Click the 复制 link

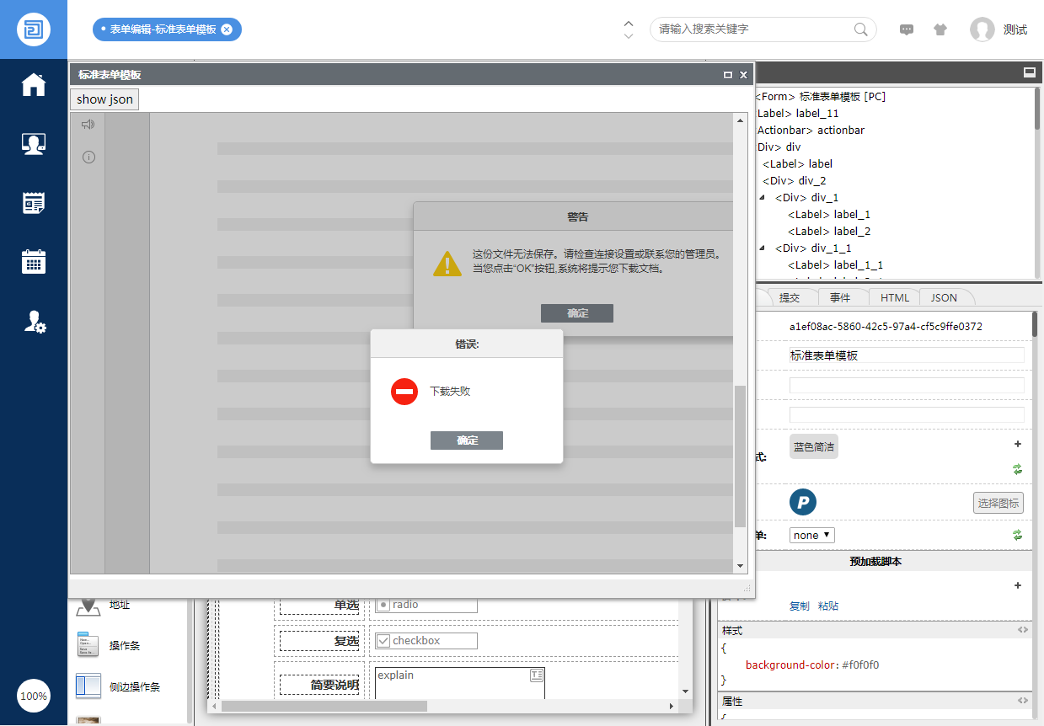pyautogui.click(x=800, y=606)
